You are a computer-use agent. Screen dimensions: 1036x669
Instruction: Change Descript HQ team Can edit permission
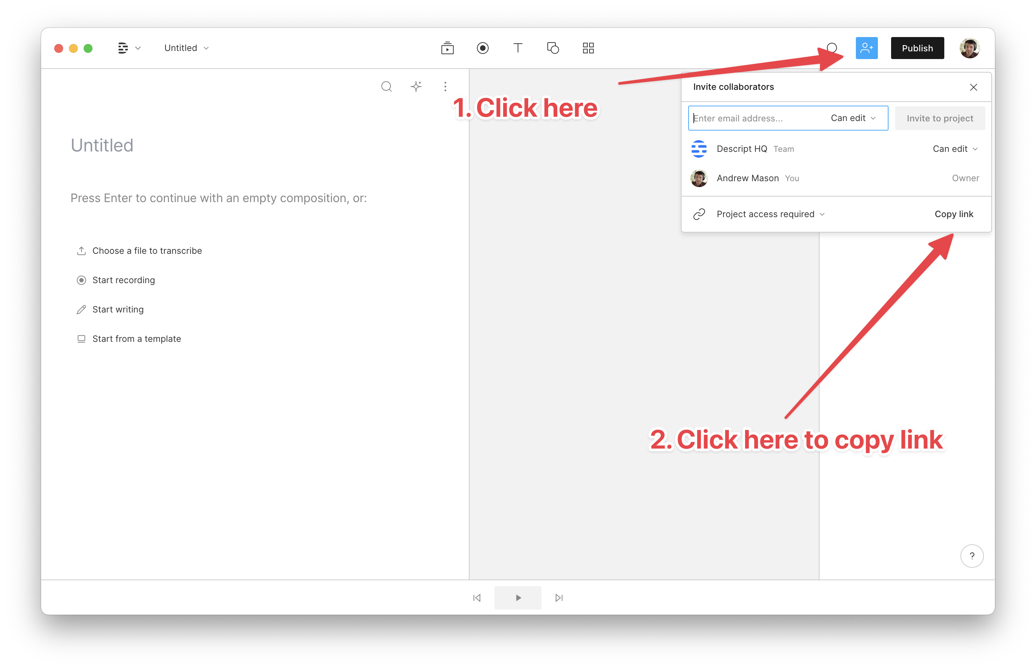click(x=955, y=149)
